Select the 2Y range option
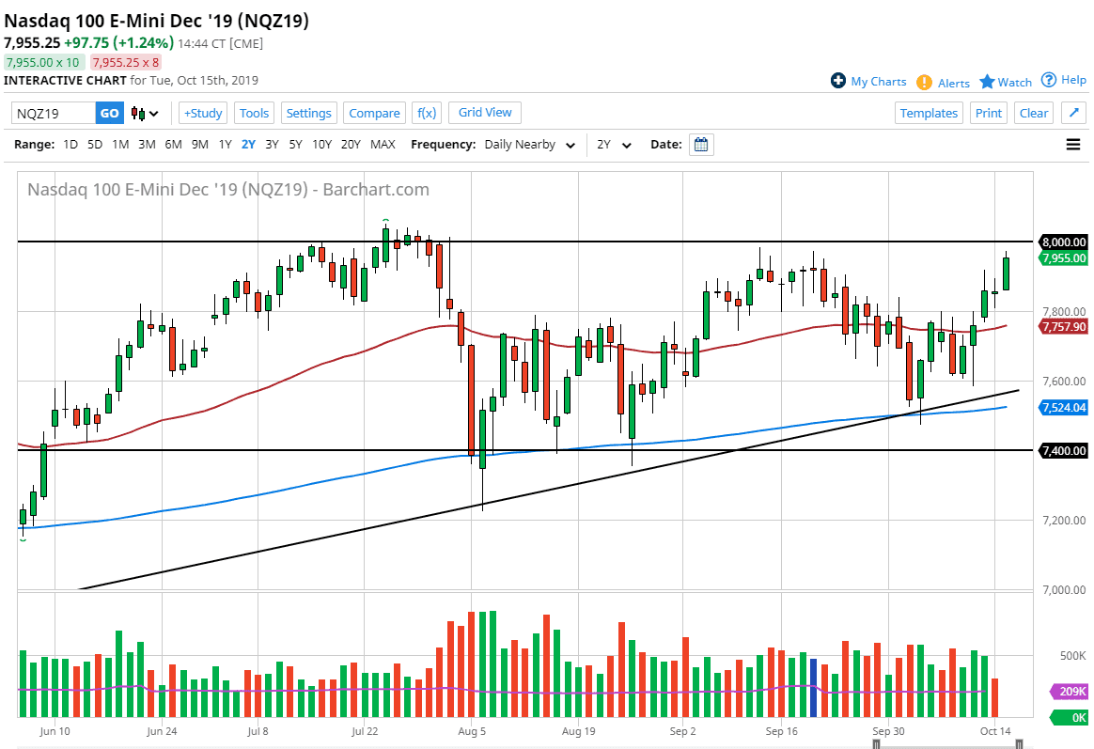Viewport: 1094px width, 749px height. tap(248, 145)
